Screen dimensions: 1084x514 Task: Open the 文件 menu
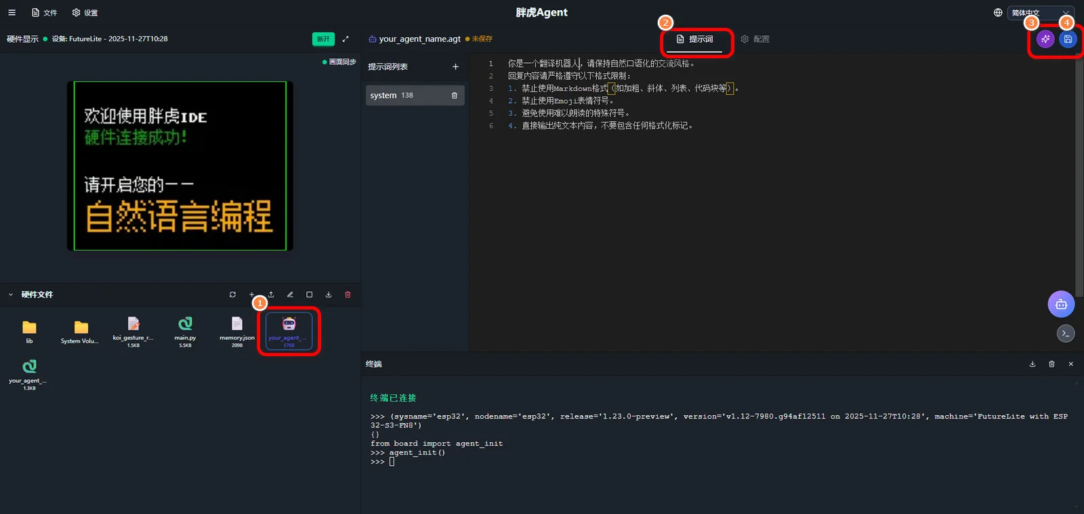coord(45,13)
